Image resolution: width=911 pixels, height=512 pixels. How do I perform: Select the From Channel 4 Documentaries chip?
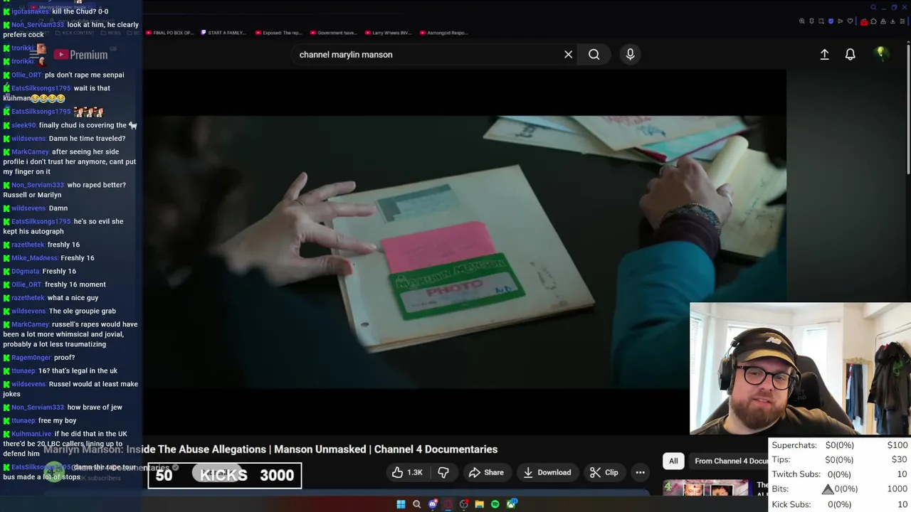[732, 461]
